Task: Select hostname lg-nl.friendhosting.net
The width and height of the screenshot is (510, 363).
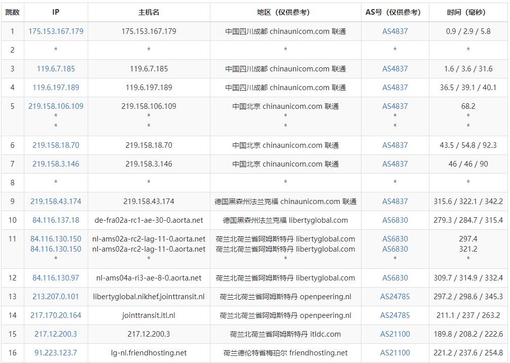Action: pos(149,352)
